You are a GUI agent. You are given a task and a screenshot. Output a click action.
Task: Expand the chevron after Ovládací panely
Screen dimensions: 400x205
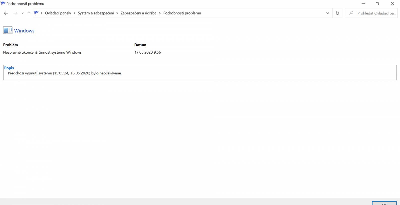click(x=74, y=13)
